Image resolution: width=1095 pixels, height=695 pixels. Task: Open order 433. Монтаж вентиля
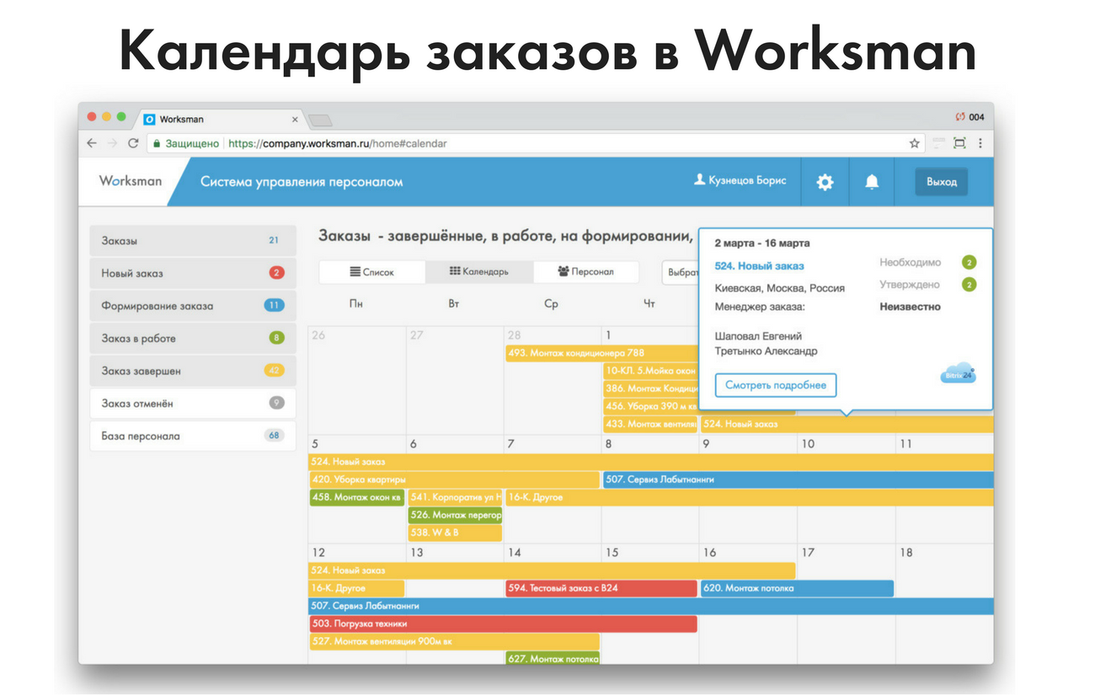coord(650,424)
